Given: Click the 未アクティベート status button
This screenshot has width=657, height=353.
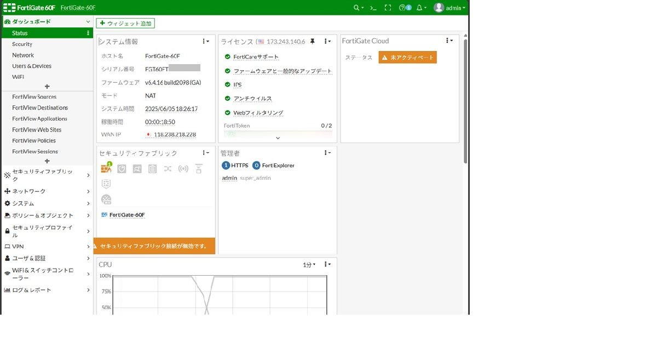Looking at the screenshot, I should click(408, 58).
